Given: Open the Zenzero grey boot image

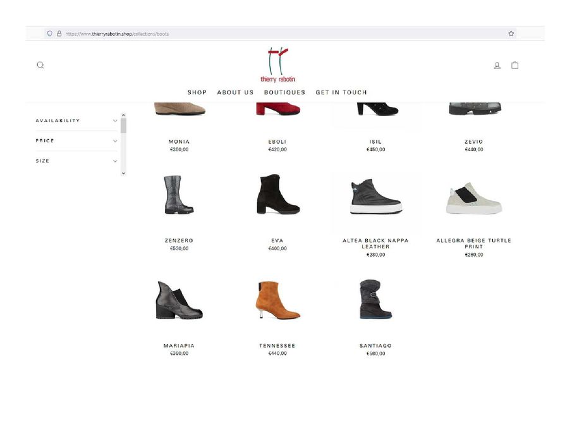Looking at the screenshot, I should (x=179, y=195).
